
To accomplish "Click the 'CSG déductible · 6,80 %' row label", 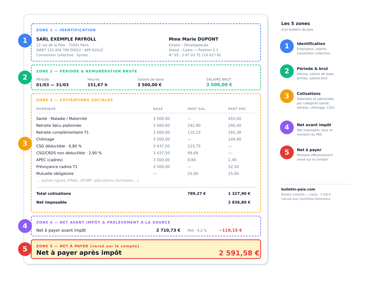I will 59,146.
